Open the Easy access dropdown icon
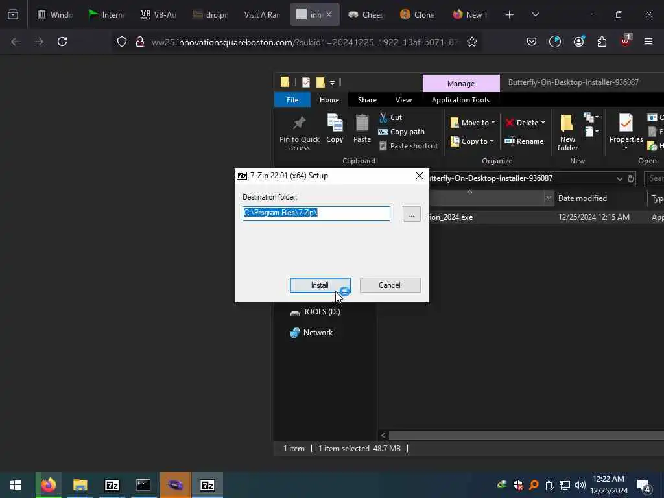This screenshot has height=498, width=664. (x=591, y=132)
